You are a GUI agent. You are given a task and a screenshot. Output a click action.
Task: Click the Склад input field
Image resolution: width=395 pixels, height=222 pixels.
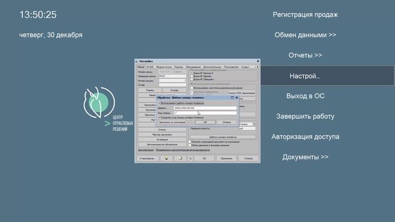click(173, 85)
